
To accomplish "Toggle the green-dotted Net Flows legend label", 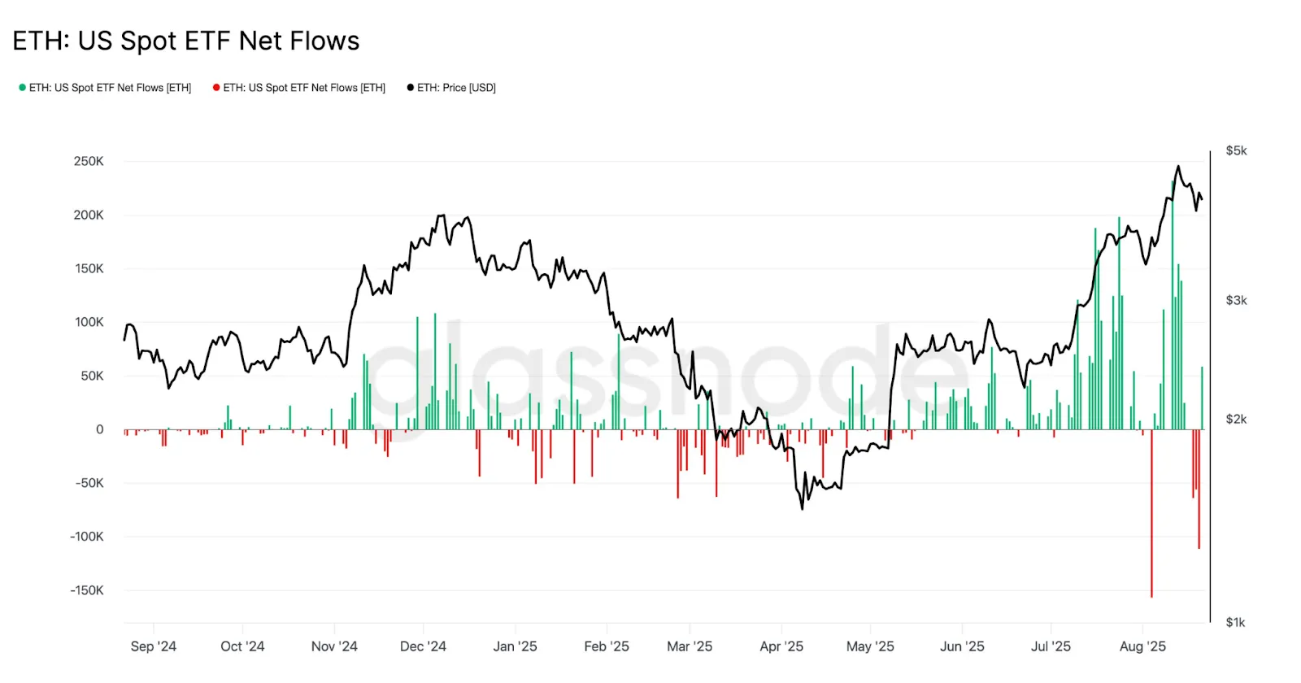I will (x=110, y=88).
